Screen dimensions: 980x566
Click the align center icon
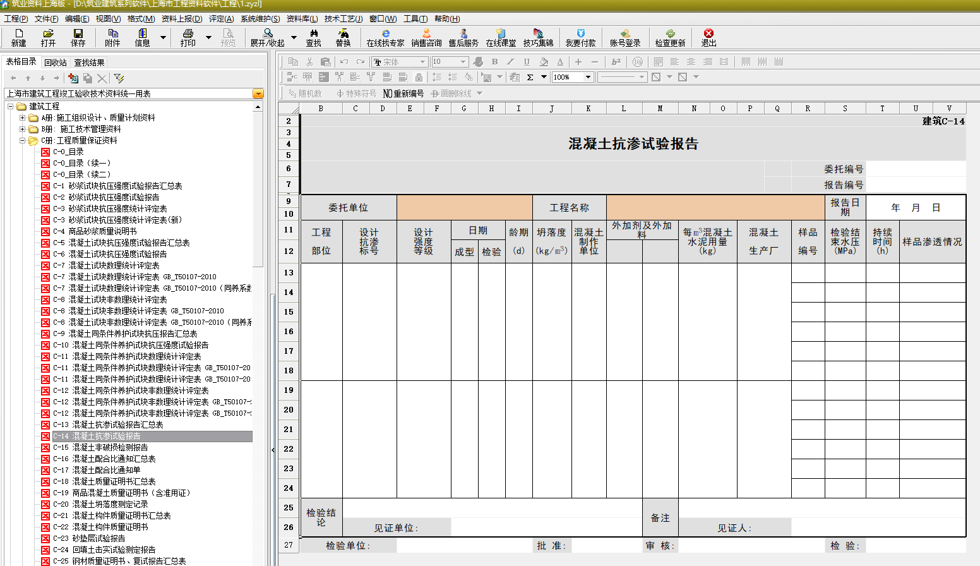691,61
